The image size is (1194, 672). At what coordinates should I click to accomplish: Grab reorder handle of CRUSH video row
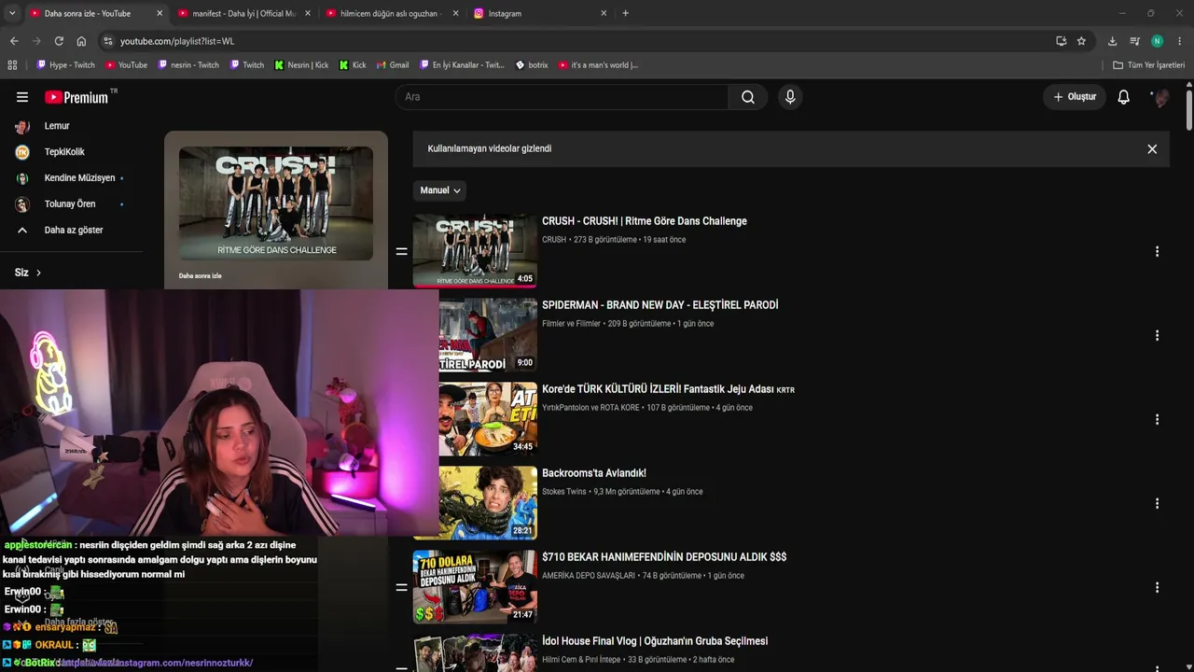point(401,252)
